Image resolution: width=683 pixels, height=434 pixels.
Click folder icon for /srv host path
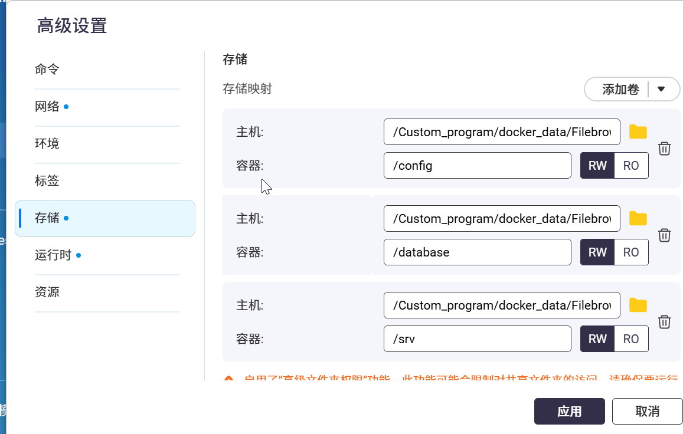[x=638, y=305]
